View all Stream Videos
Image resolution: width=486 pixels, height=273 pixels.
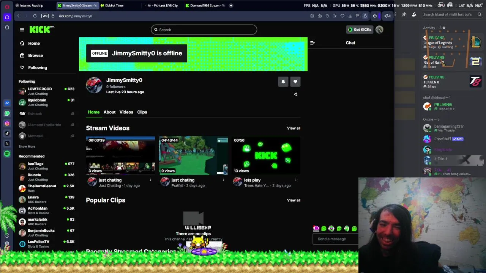(293, 128)
